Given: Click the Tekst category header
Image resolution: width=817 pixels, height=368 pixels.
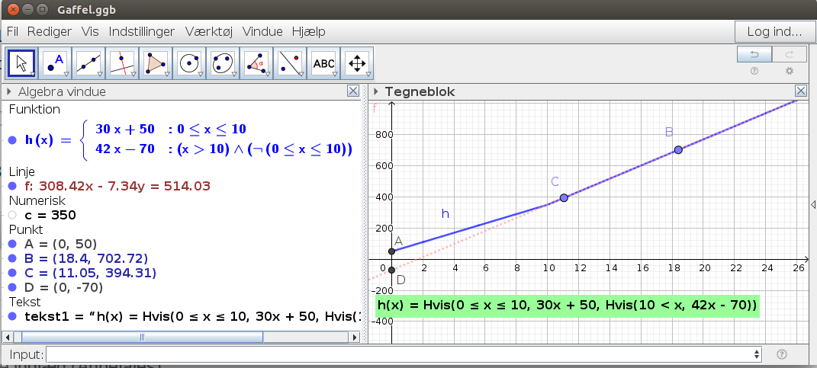Looking at the screenshot, I should (x=24, y=302).
